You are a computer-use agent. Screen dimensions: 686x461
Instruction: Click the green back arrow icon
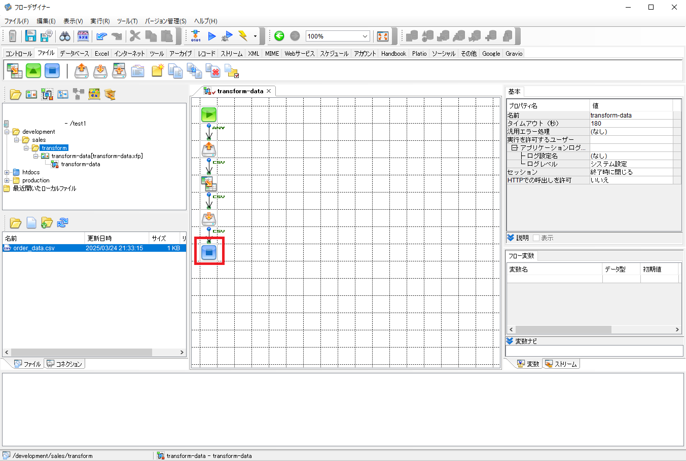(x=279, y=36)
